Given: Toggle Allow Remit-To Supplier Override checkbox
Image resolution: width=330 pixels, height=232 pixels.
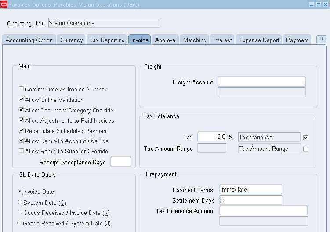Looking at the screenshot, I should (x=22, y=151).
